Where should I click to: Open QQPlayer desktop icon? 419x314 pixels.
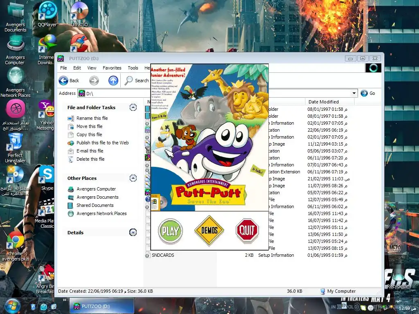click(x=47, y=14)
